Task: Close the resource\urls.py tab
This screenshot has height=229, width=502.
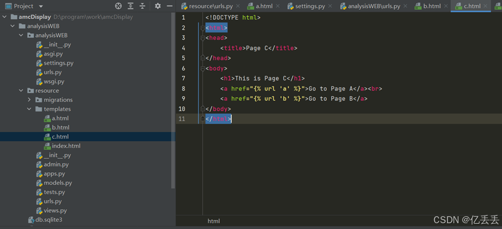Action: pos(238,6)
